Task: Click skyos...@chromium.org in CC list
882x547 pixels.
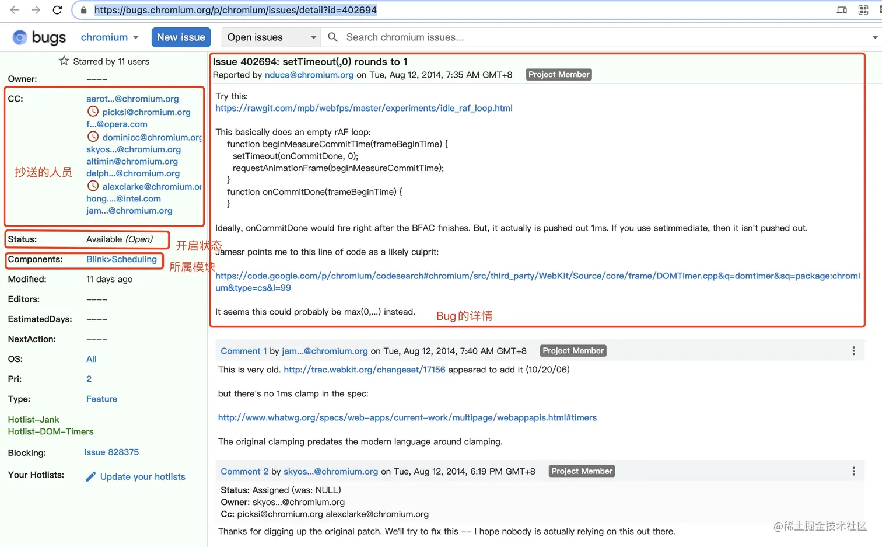Action: pyautogui.click(x=134, y=149)
